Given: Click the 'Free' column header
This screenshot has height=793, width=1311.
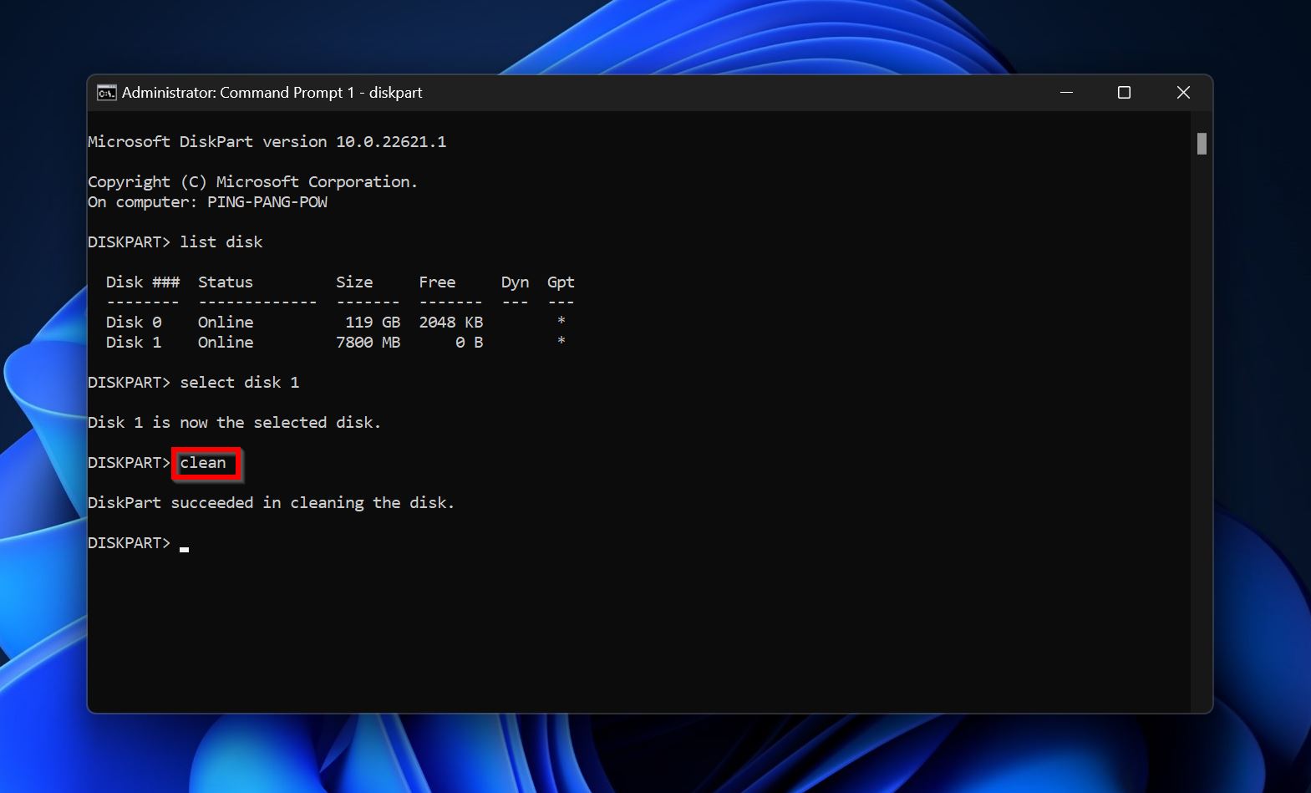Looking at the screenshot, I should pyautogui.click(x=437, y=282).
